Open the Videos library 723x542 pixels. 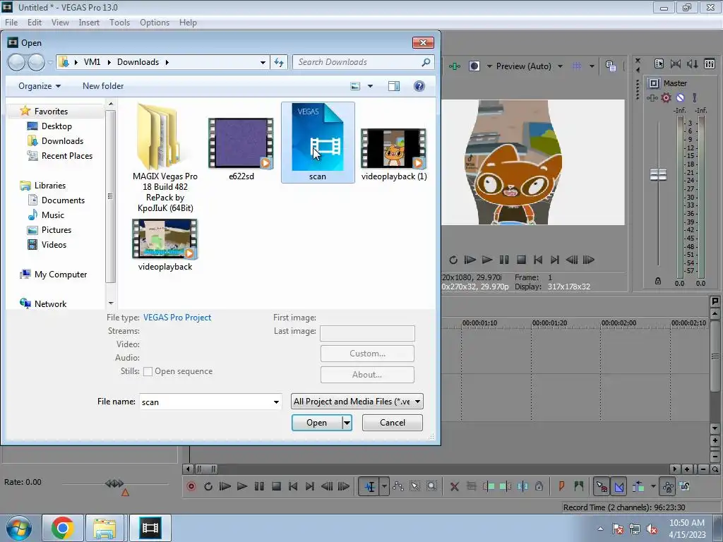47,244
